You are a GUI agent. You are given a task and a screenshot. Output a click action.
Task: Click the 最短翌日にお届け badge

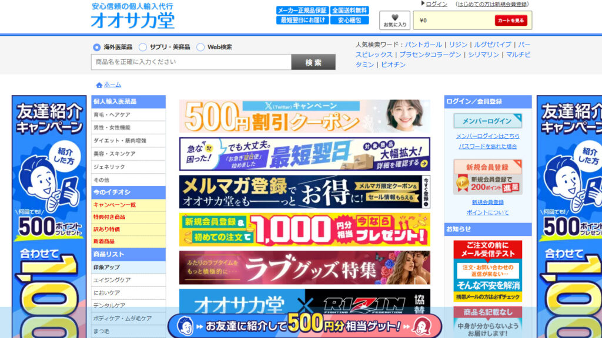(x=302, y=20)
